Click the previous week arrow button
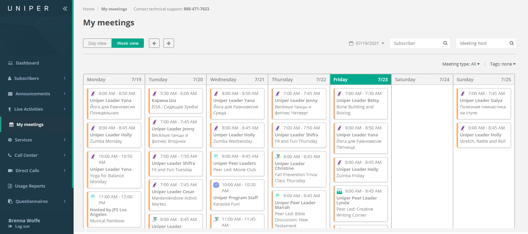This screenshot has height=234, width=528. coord(154,43)
